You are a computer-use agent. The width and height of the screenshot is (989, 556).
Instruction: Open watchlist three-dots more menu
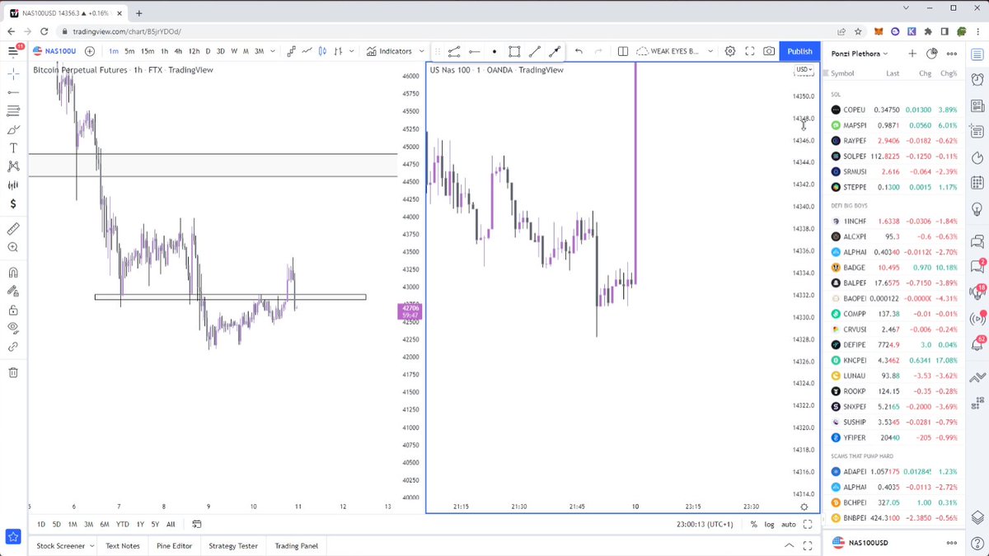tap(951, 54)
